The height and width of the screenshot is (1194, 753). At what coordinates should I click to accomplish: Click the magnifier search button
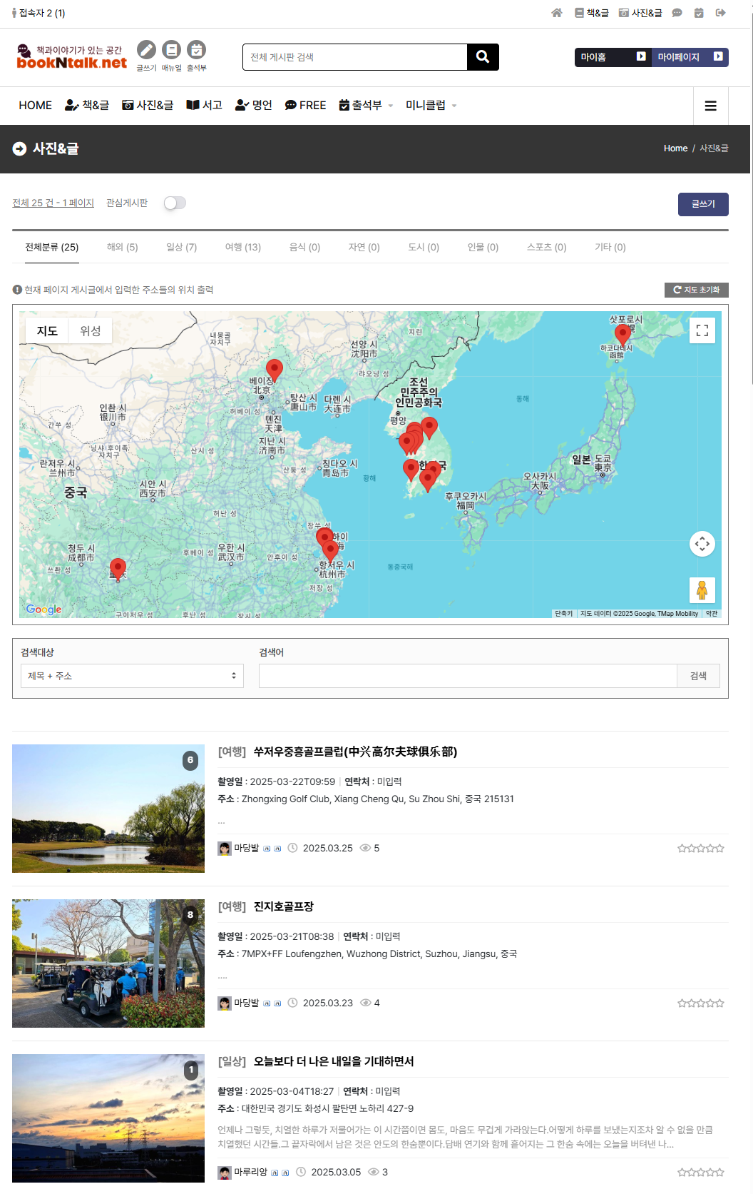pyautogui.click(x=483, y=57)
